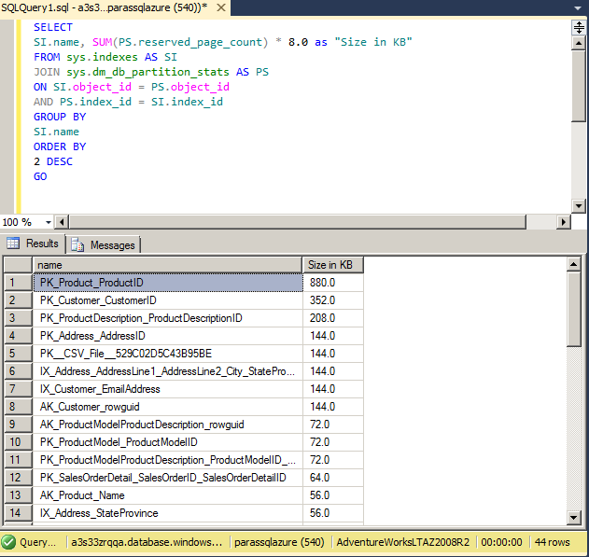Select the 880.0 size value cell

(333, 283)
